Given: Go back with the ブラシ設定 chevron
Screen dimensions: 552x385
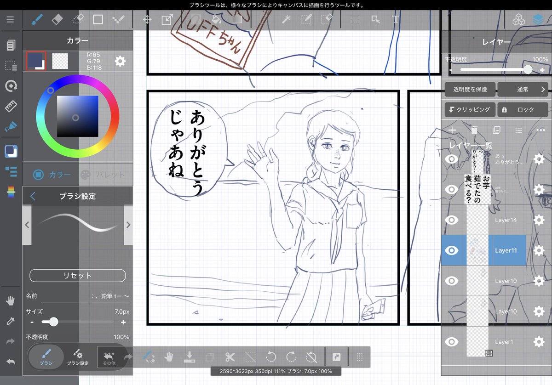Looking at the screenshot, I should click(33, 196).
